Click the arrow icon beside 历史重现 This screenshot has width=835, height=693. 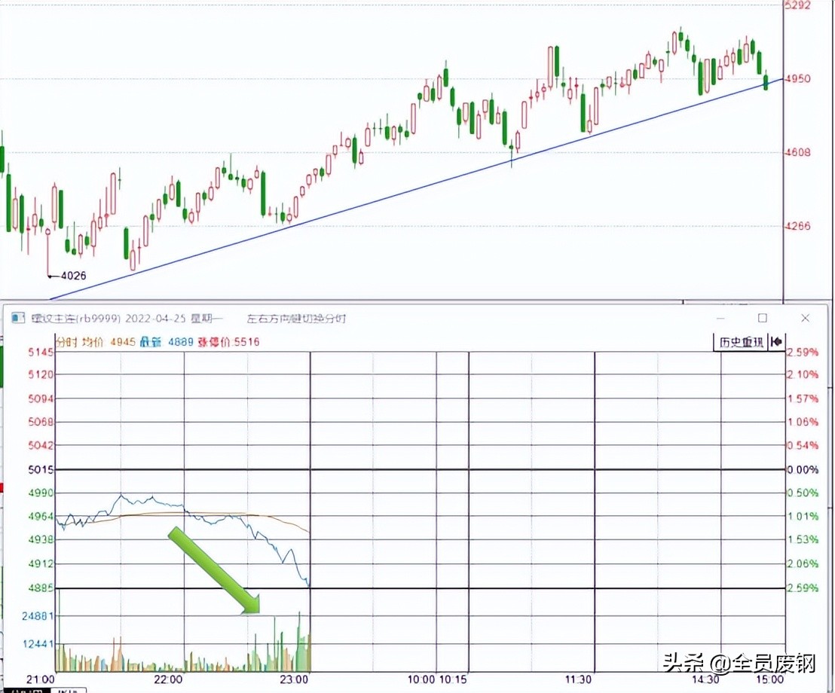click(x=776, y=342)
